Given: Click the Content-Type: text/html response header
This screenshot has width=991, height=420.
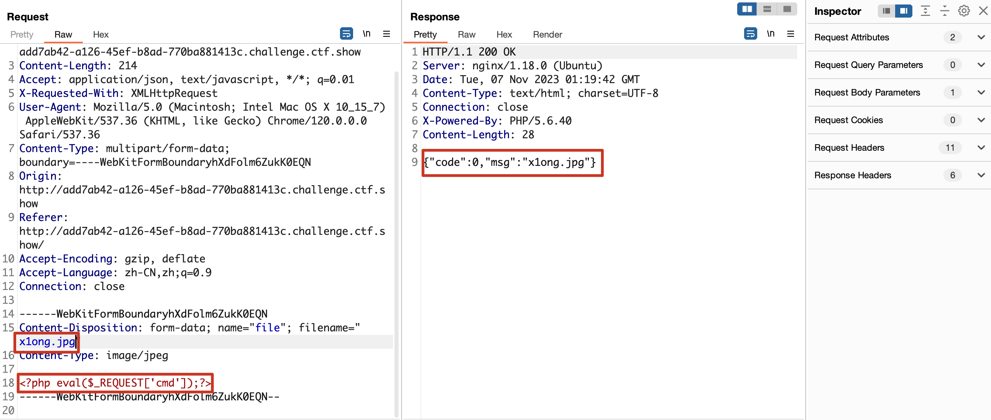Looking at the screenshot, I should (x=540, y=93).
